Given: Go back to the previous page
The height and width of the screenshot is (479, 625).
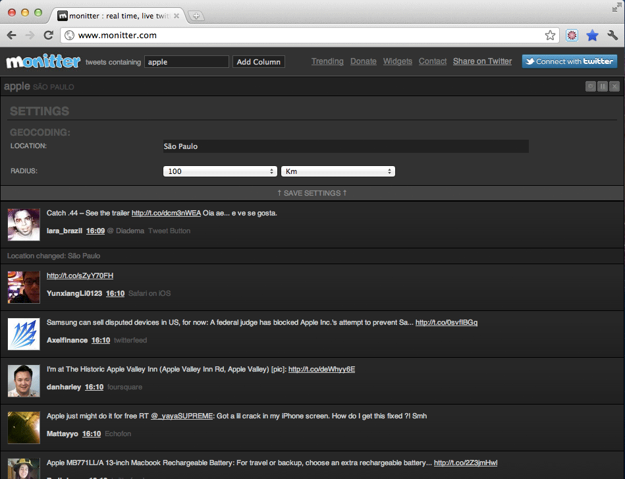Looking at the screenshot, I should (12, 36).
